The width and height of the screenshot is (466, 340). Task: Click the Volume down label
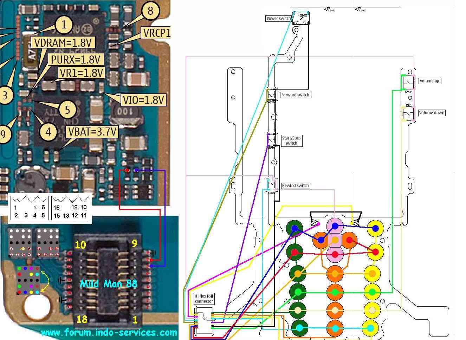432,113
